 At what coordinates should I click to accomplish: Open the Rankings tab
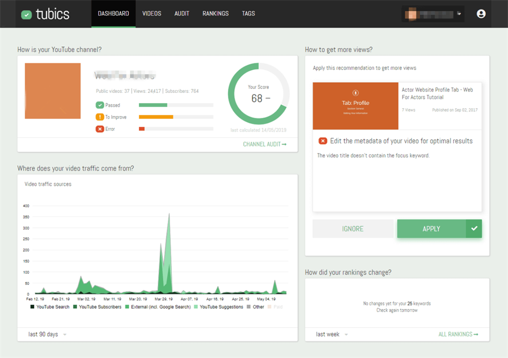[215, 14]
